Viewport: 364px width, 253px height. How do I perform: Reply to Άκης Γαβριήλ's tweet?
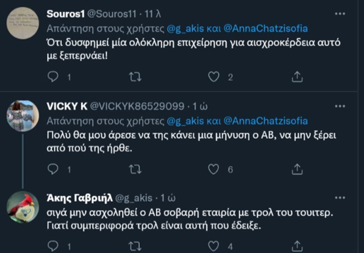coord(53,247)
